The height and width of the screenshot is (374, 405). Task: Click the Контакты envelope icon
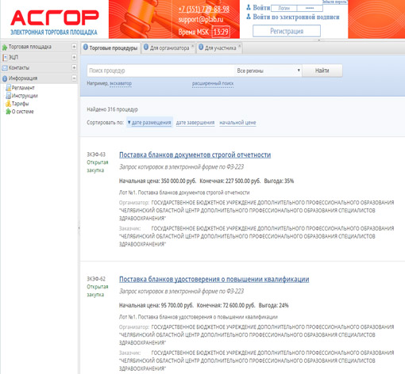5,68
